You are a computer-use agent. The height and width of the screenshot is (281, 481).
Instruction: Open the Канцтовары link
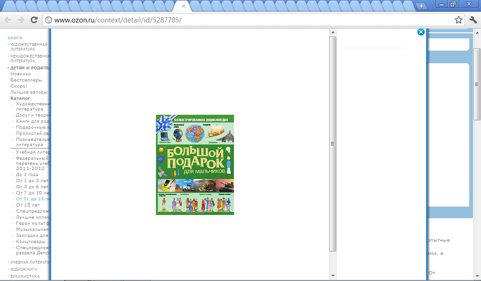point(31,242)
